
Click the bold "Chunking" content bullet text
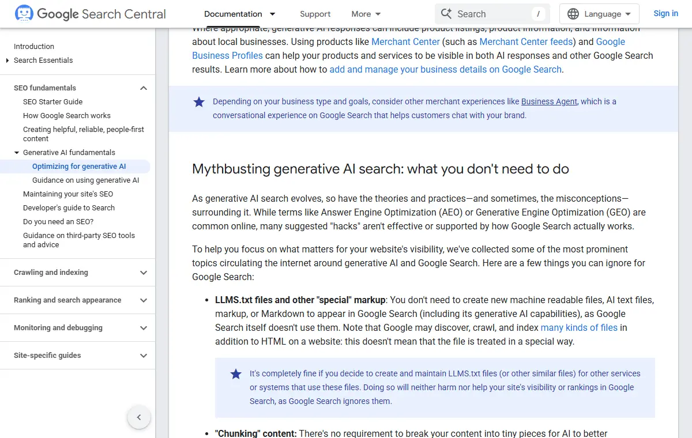(x=256, y=433)
